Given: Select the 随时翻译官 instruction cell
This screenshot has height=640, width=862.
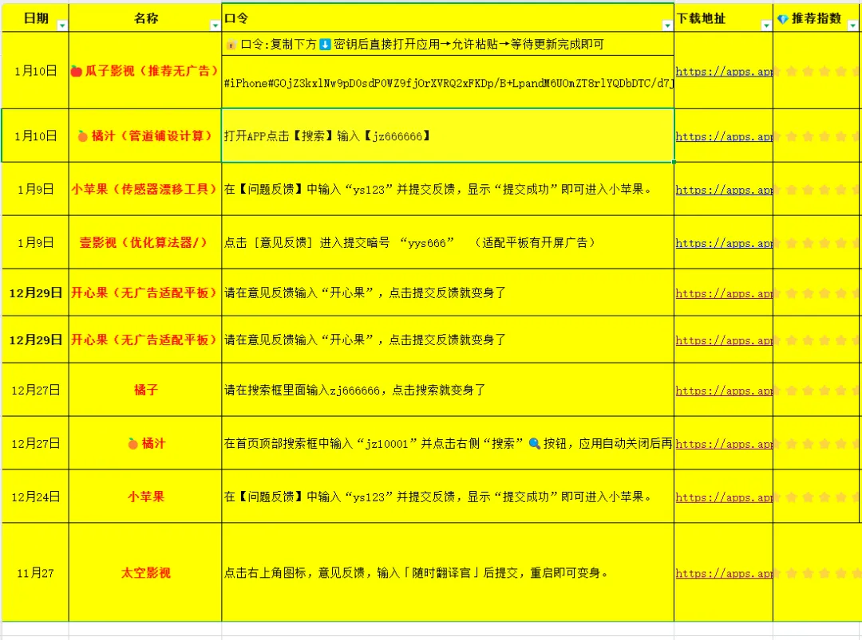Looking at the screenshot, I should tap(448, 572).
